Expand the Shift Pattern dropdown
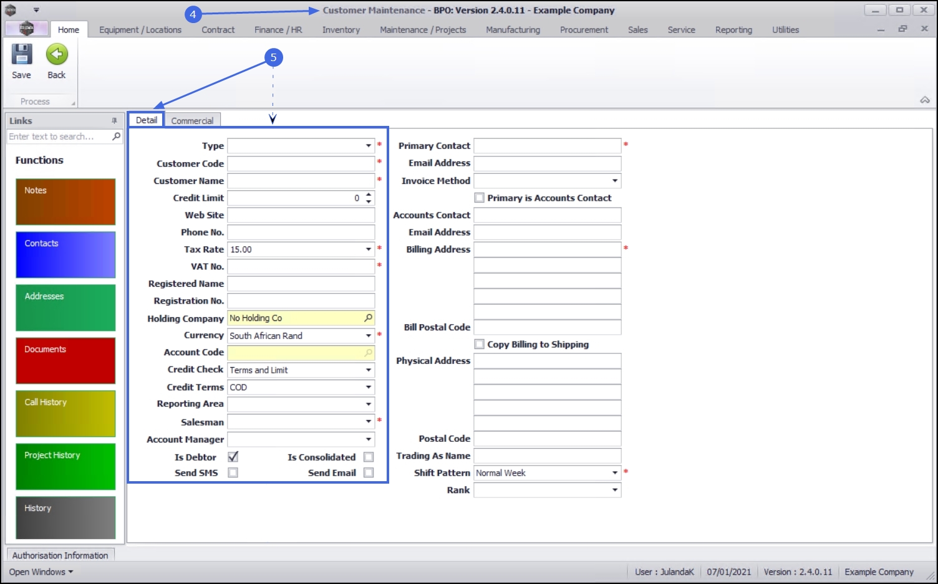This screenshot has height=584, width=938. click(x=615, y=473)
